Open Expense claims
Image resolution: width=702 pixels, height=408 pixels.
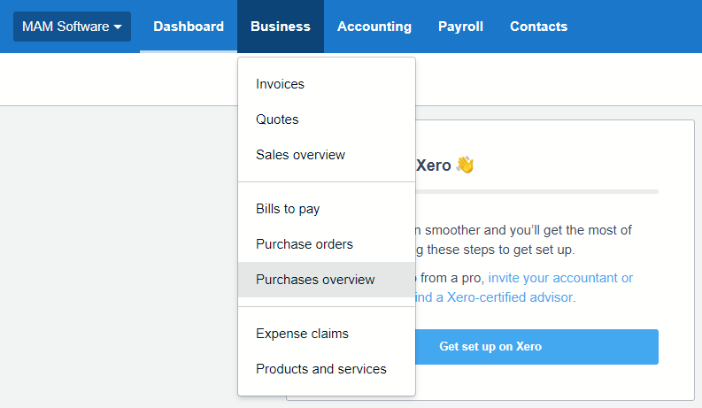coord(302,334)
